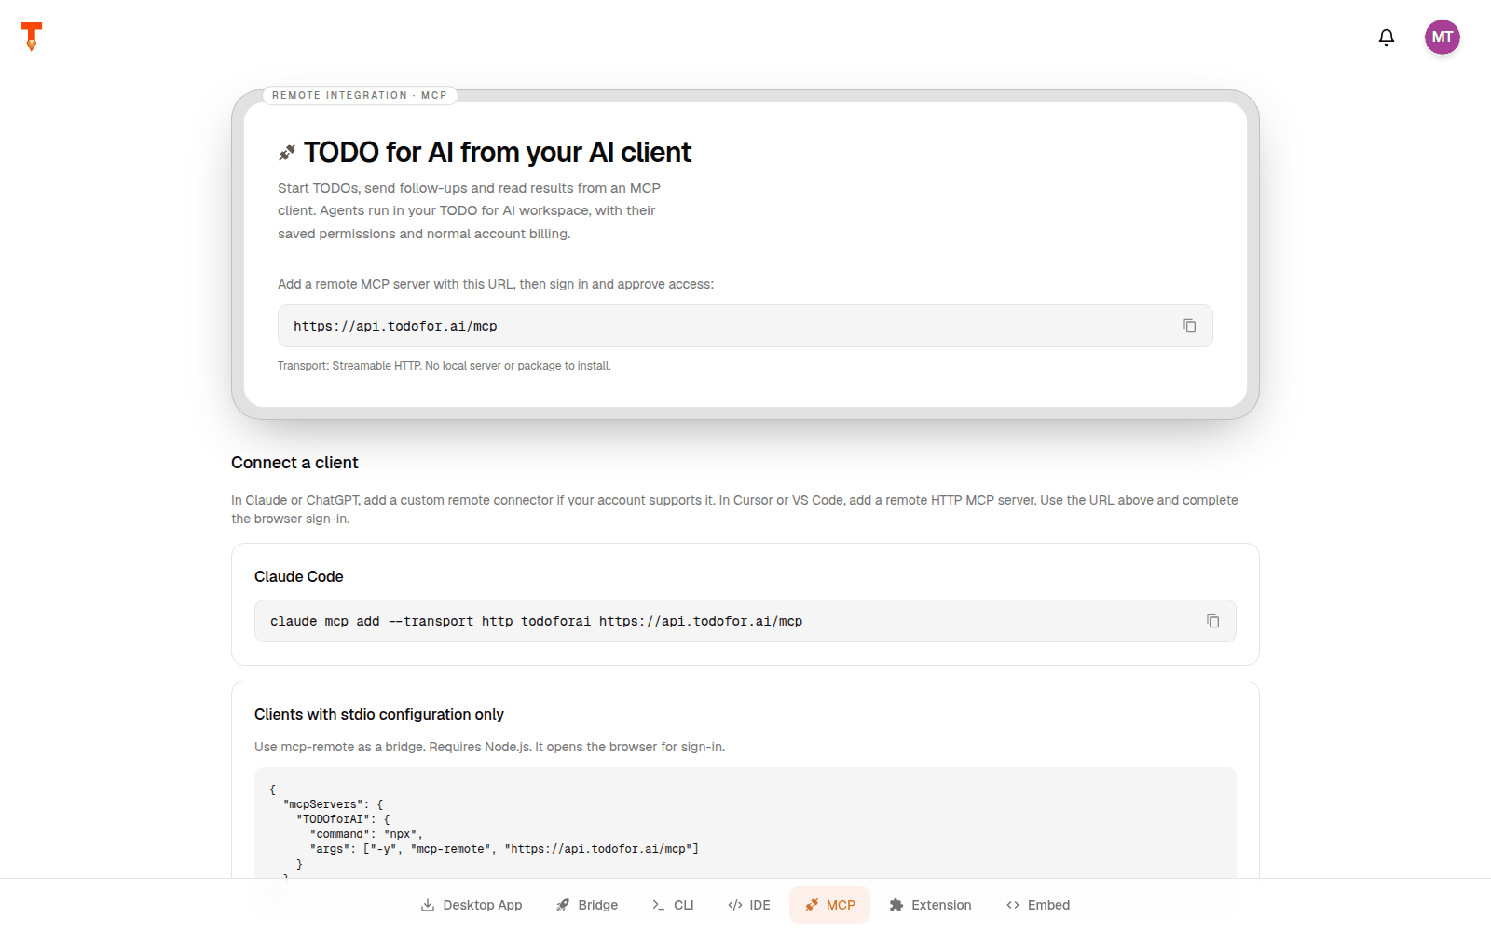Click the 'Transport: Streamable HTTP' note
The height and width of the screenshot is (931, 1491).
point(445,366)
